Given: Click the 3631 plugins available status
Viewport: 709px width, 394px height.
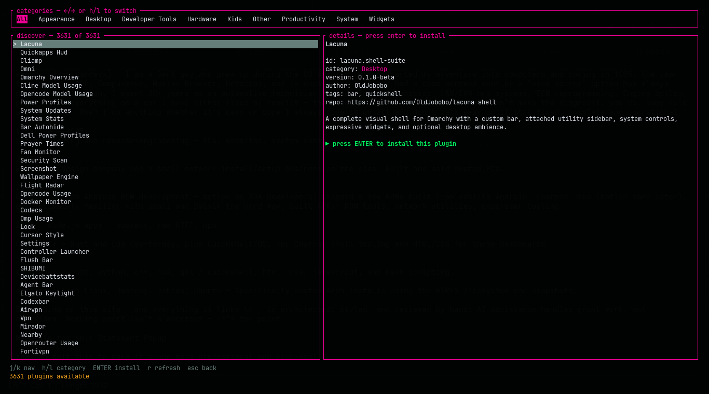Looking at the screenshot, I should (x=49, y=376).
